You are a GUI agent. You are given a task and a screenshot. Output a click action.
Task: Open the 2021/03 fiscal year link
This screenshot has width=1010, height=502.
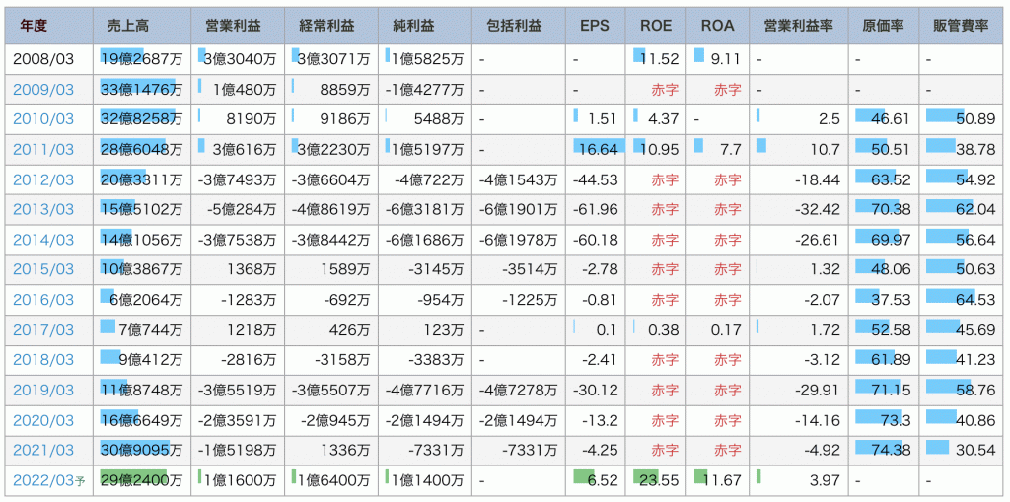coord(43,451)
